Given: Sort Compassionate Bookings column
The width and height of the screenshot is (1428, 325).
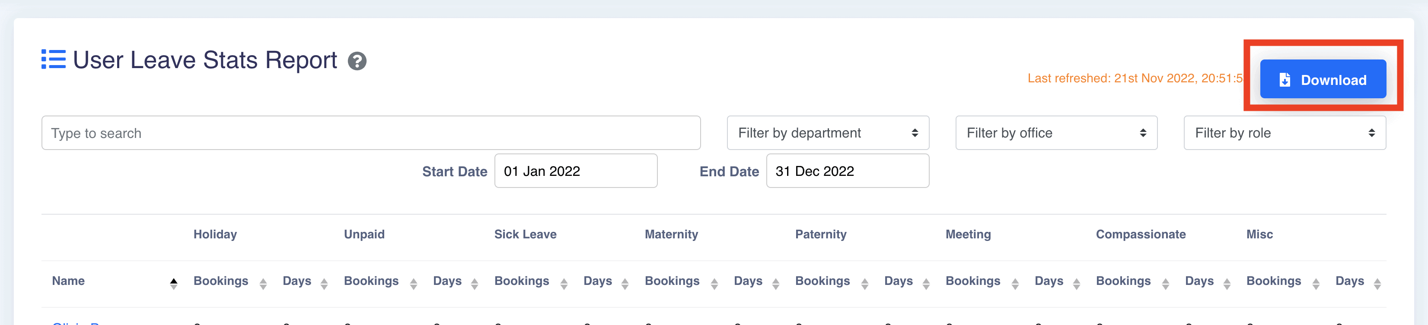Looking at the screenshot, I should (1165, 284).
